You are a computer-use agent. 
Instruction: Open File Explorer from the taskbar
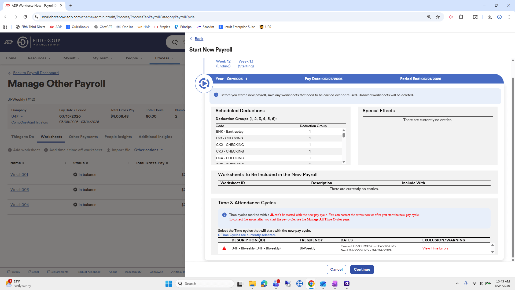[x=252, y=284]
